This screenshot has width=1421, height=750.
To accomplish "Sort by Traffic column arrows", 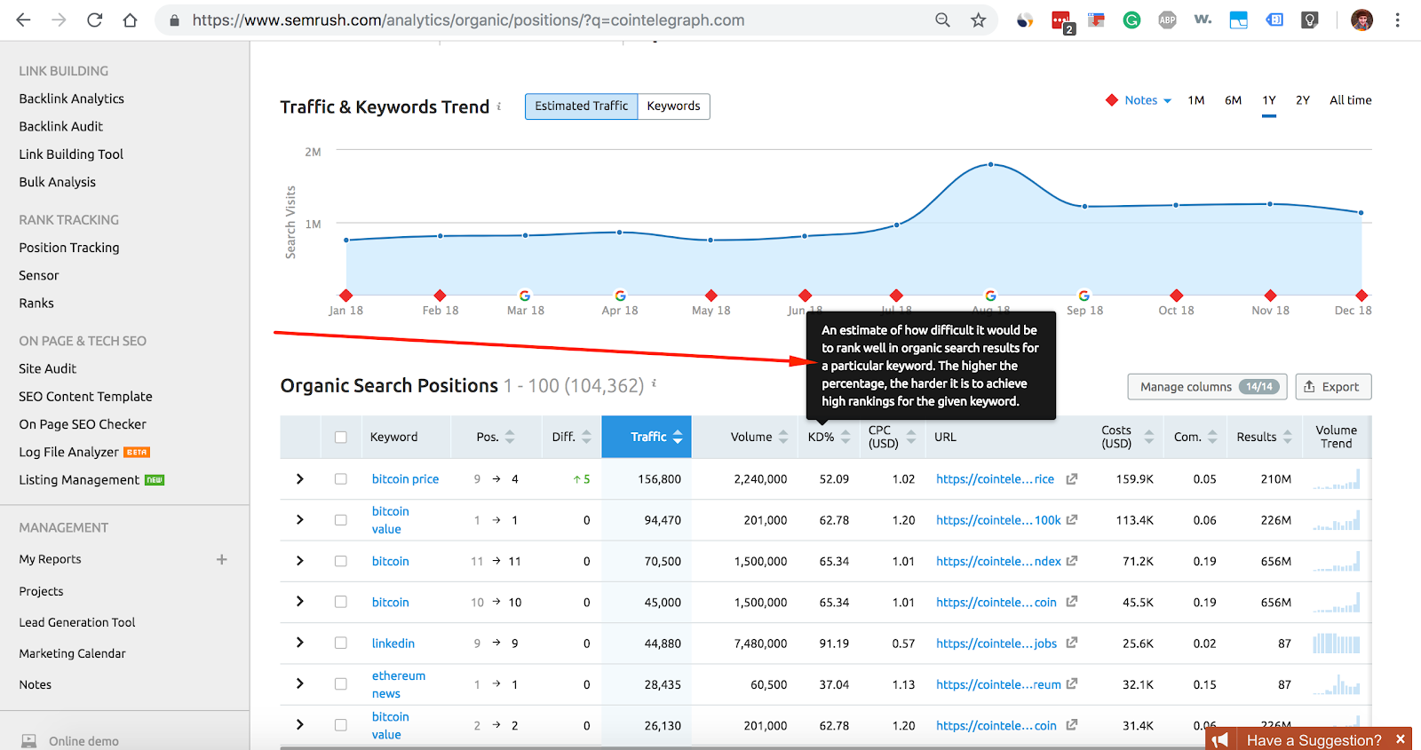I will tap(678, 437).
